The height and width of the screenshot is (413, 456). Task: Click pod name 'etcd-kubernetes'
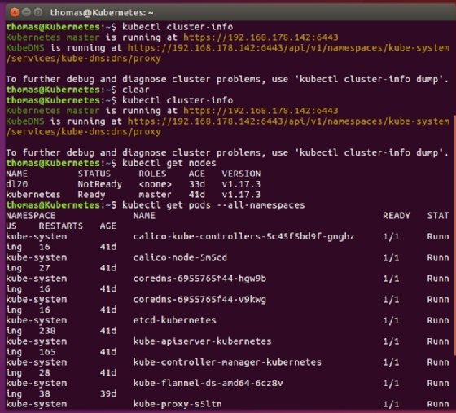(x=175, y=320)
